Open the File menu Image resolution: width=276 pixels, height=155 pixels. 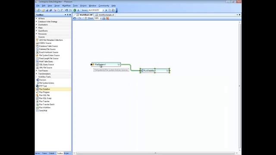point(38,6)
